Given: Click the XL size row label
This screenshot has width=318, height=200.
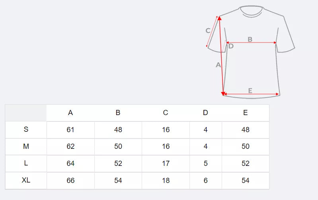Looking at the screenshot, I should click(x=26, y=180).
